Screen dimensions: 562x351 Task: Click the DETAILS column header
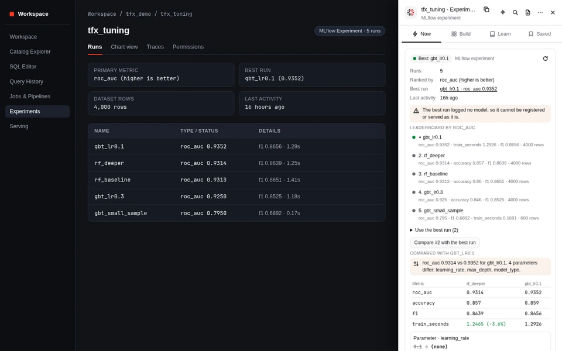(x=269, y=130)
